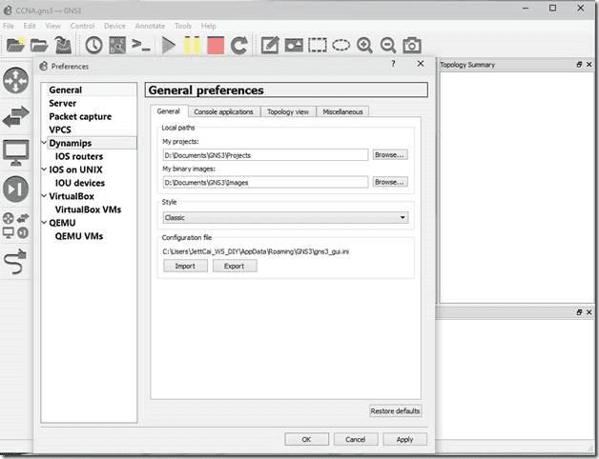Open the console terminal toolbar icon
The height and width of the screenshot is (459, 599).
pos(141,45)
